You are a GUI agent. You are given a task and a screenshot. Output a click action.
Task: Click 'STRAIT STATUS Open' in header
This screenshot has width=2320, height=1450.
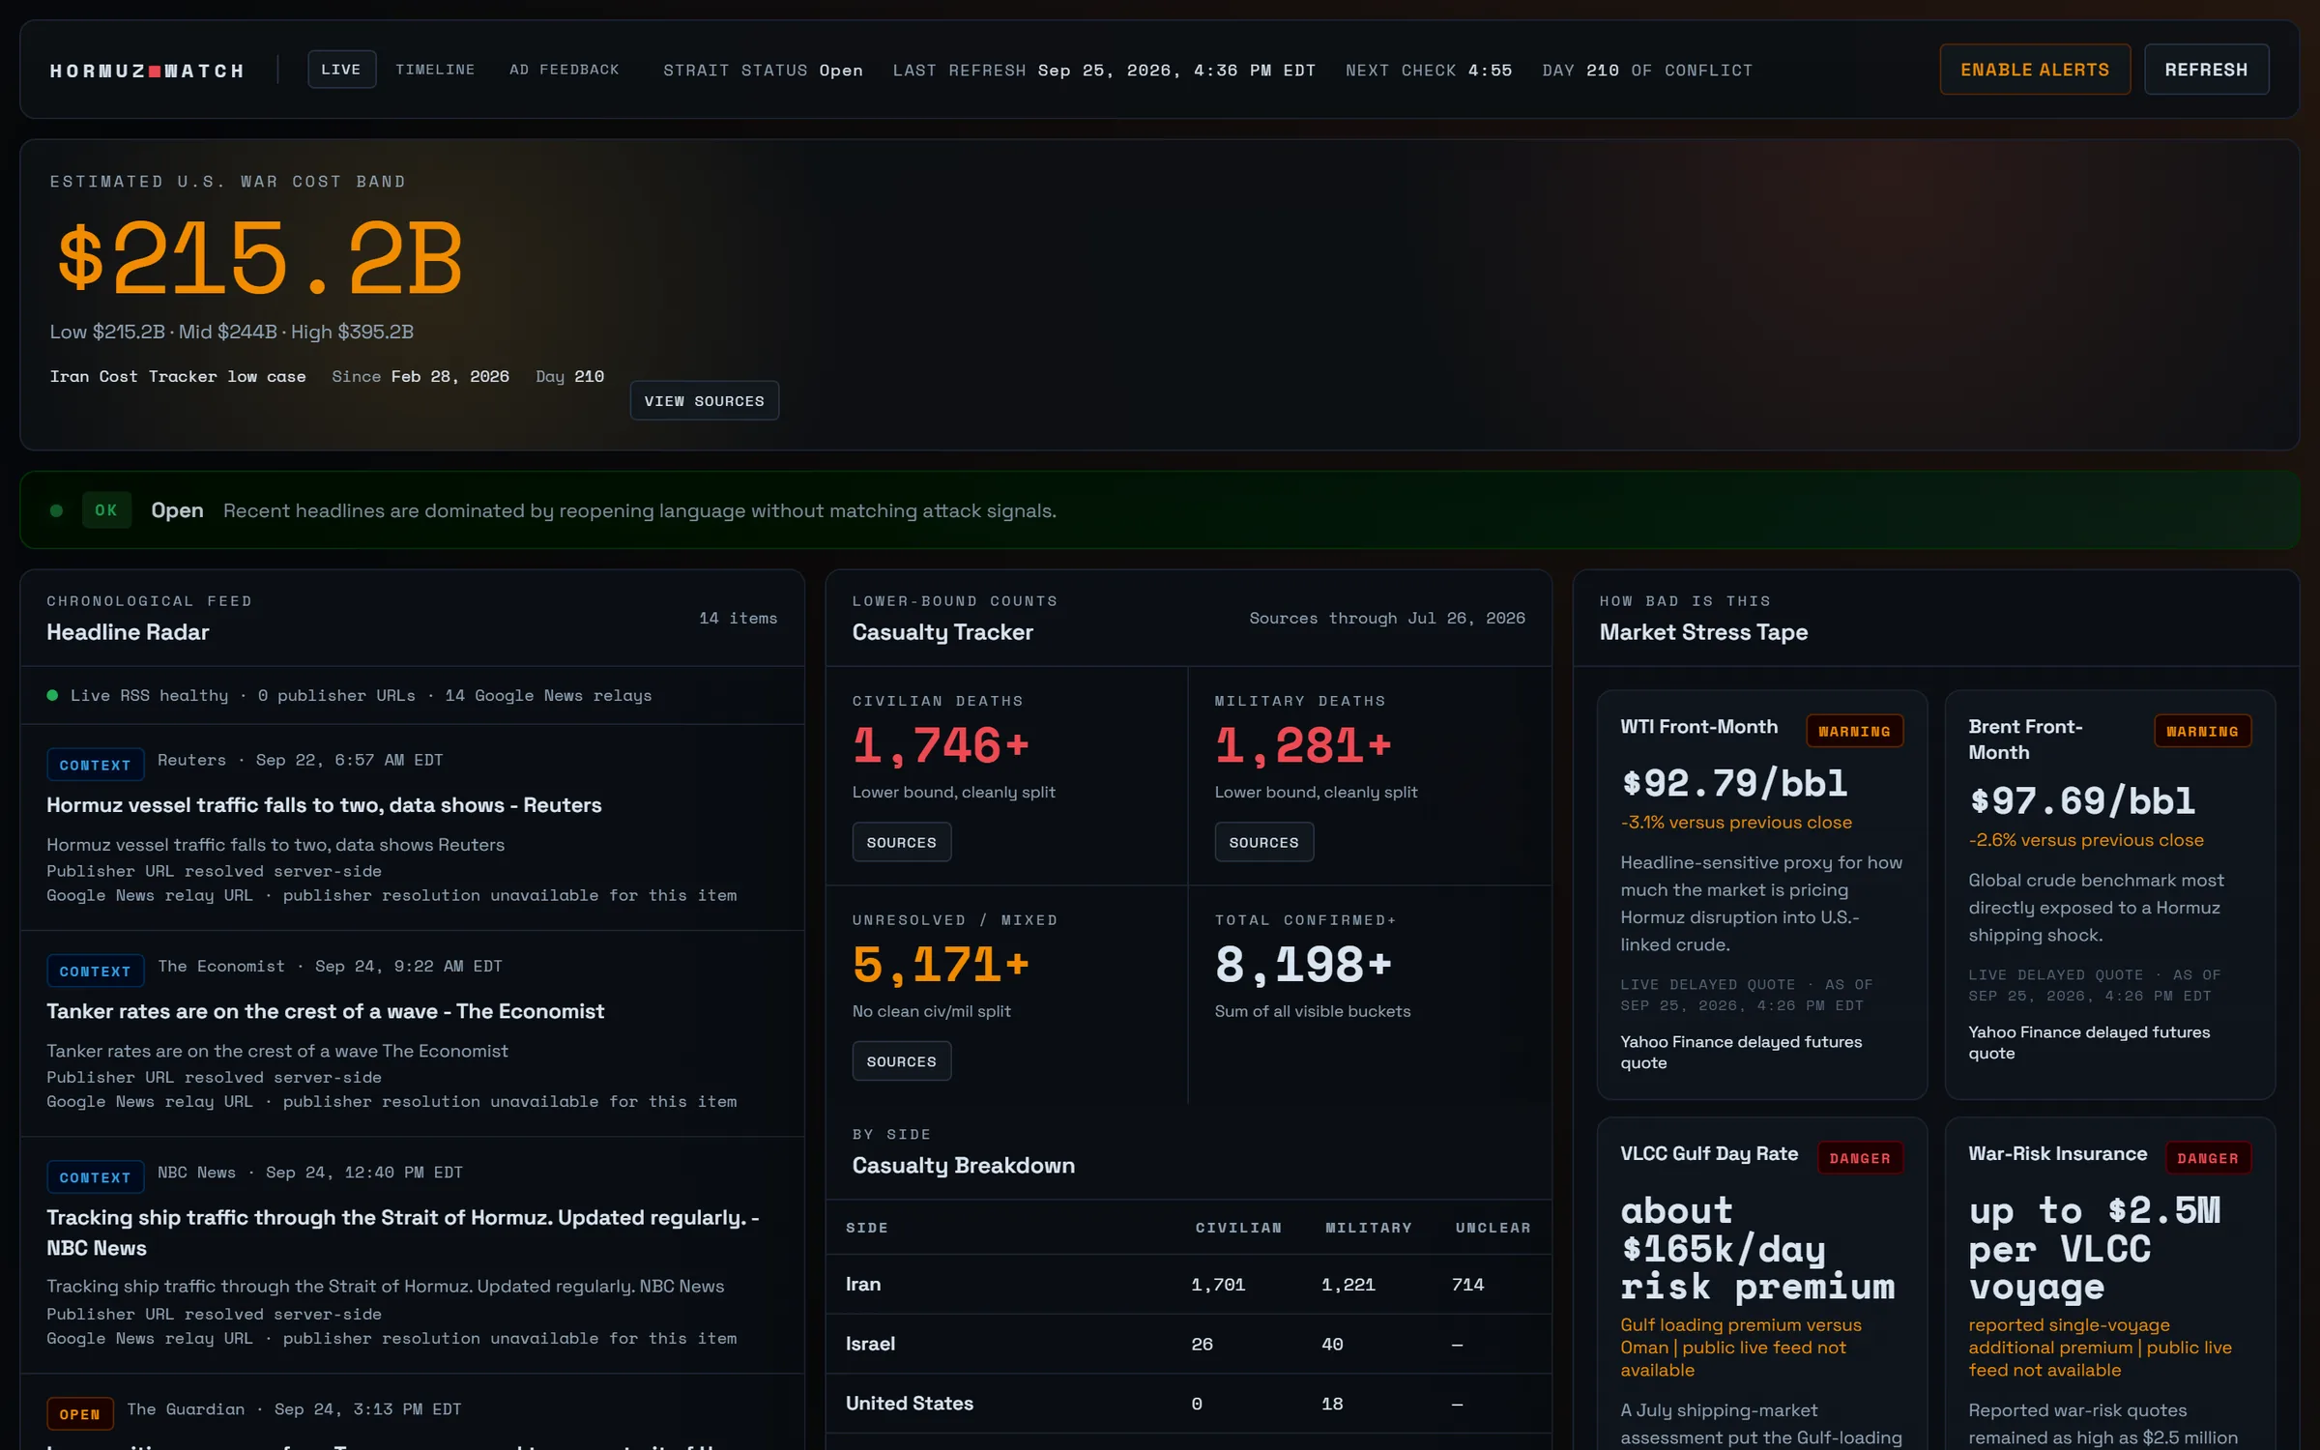click(763, 71)
